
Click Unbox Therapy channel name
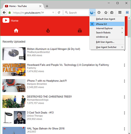(35, 116)
